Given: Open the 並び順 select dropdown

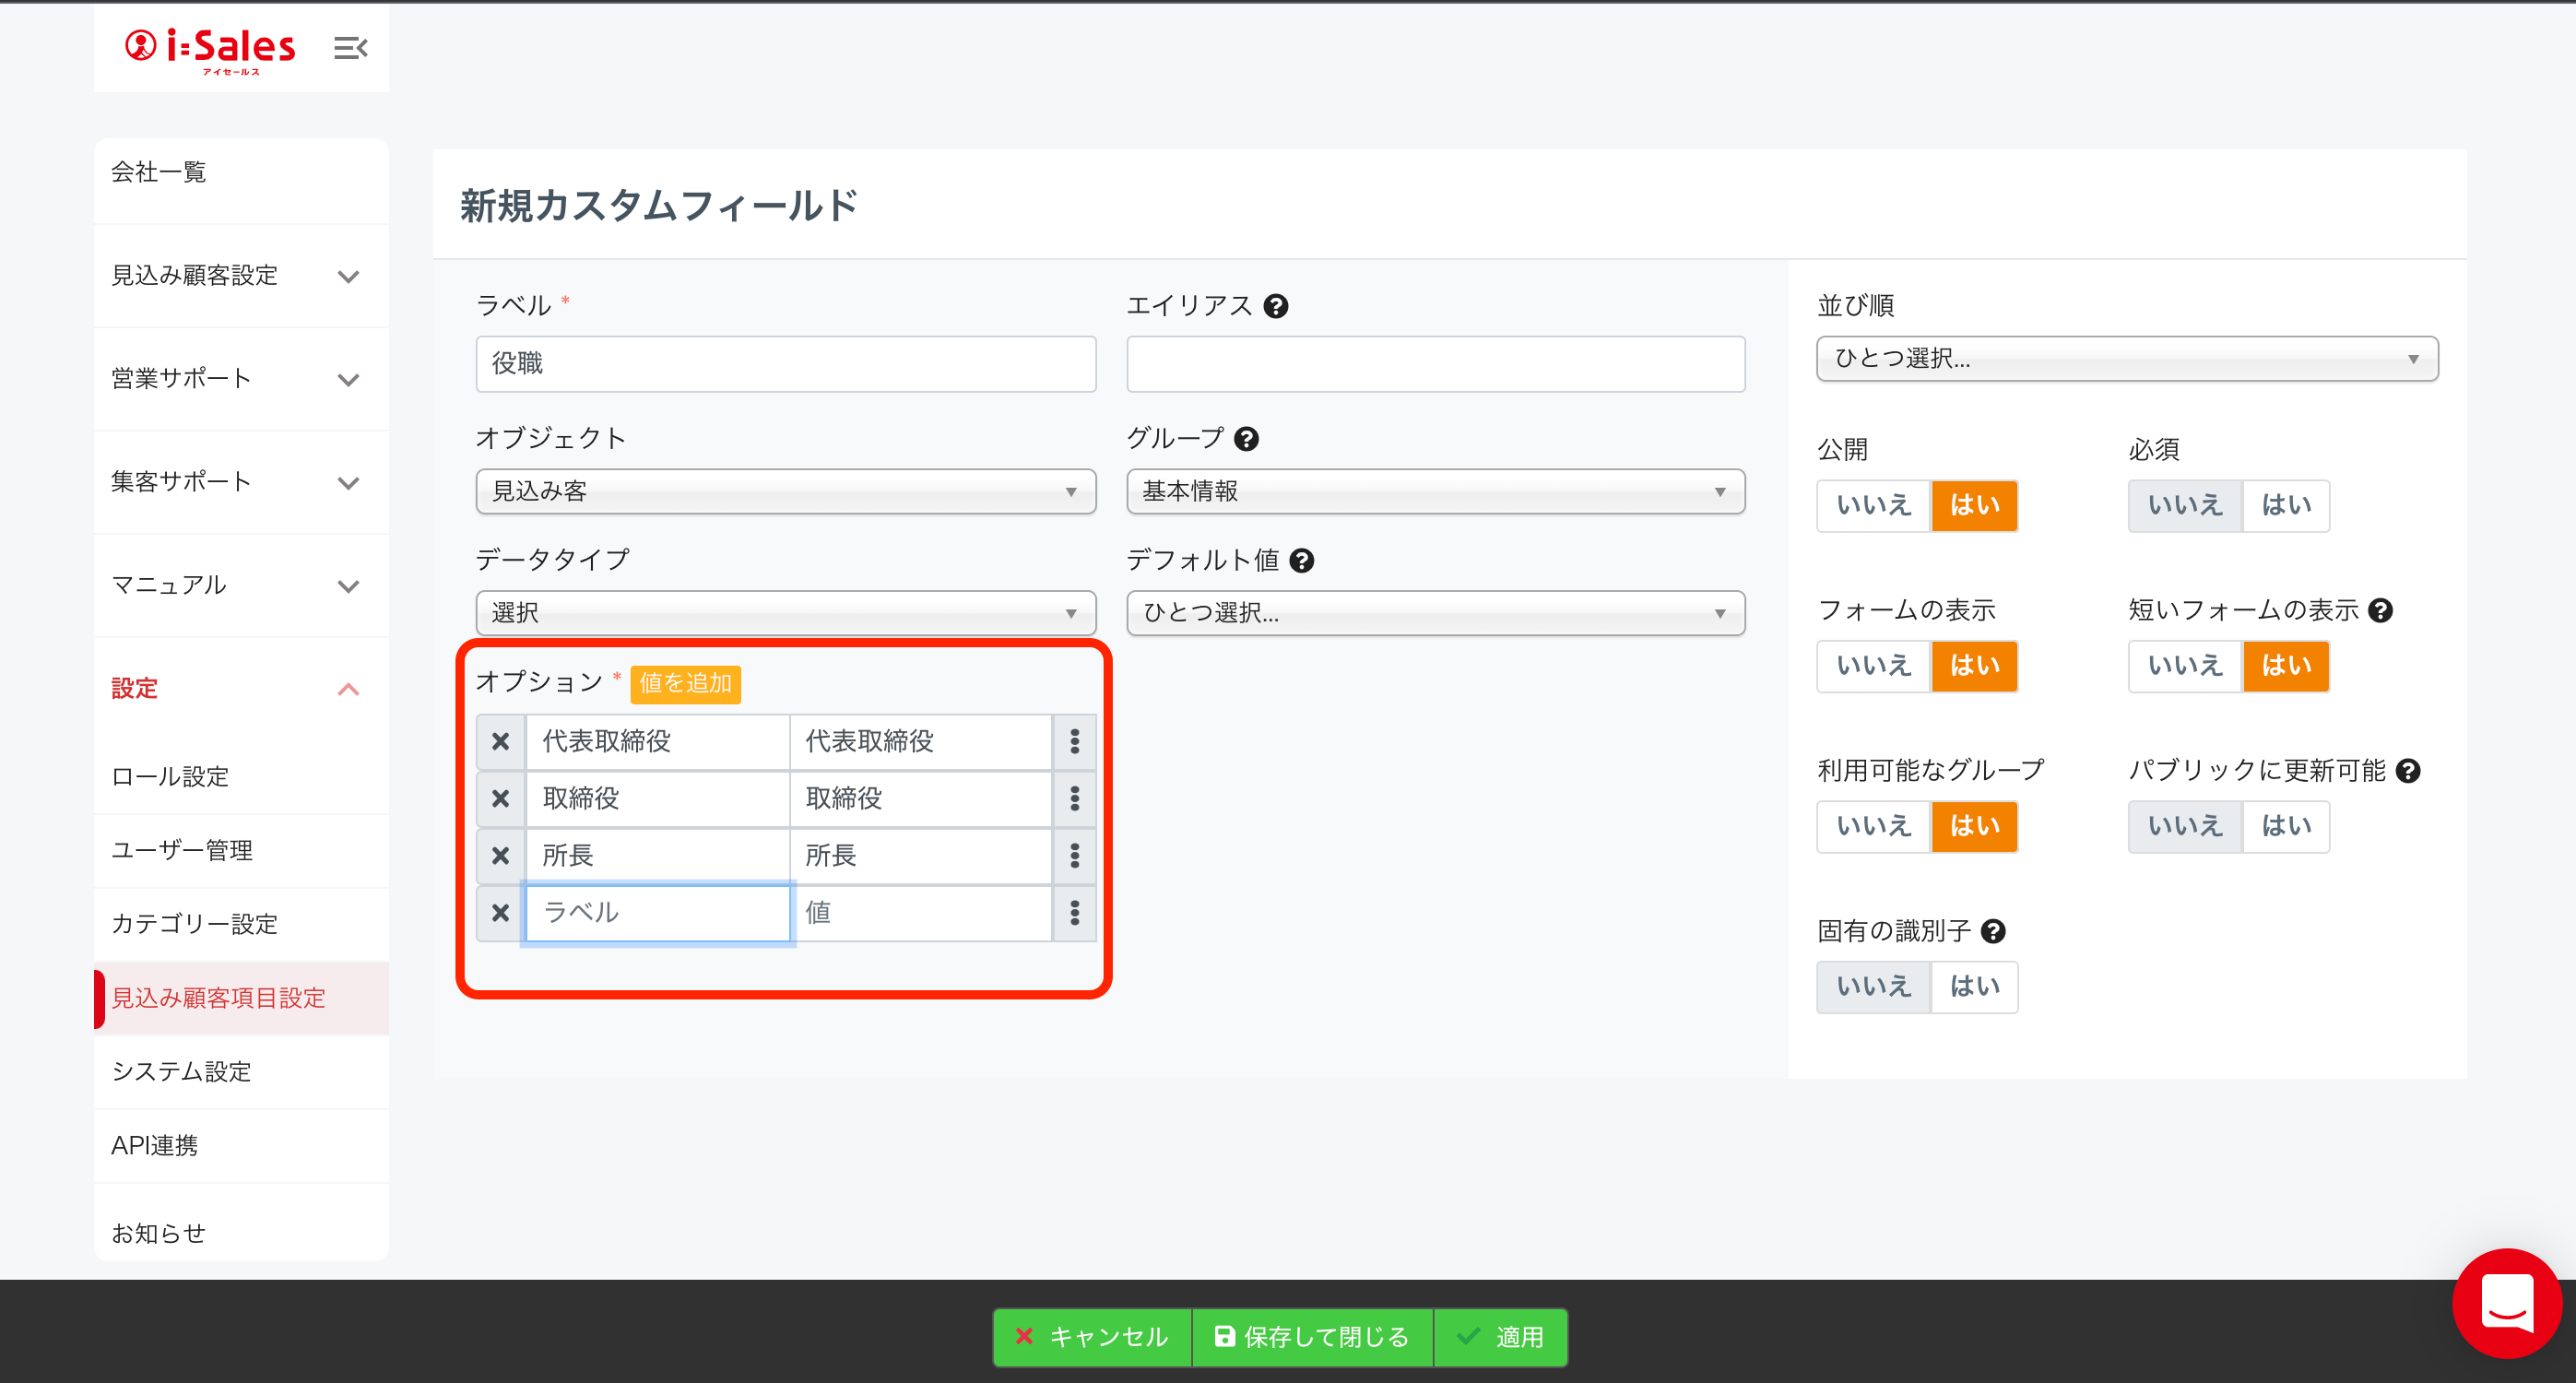Looking at the screenshot, I should pyautogui.click(x=2126, y=359).
